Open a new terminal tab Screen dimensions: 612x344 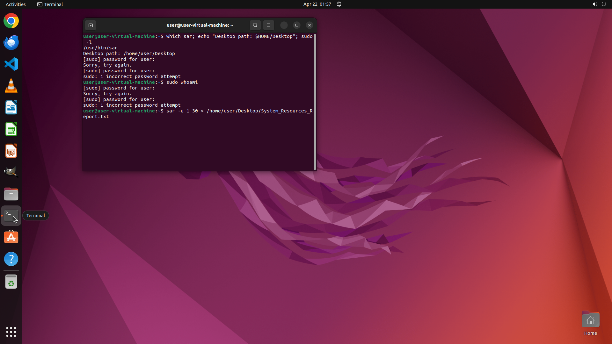pos(91,25)
